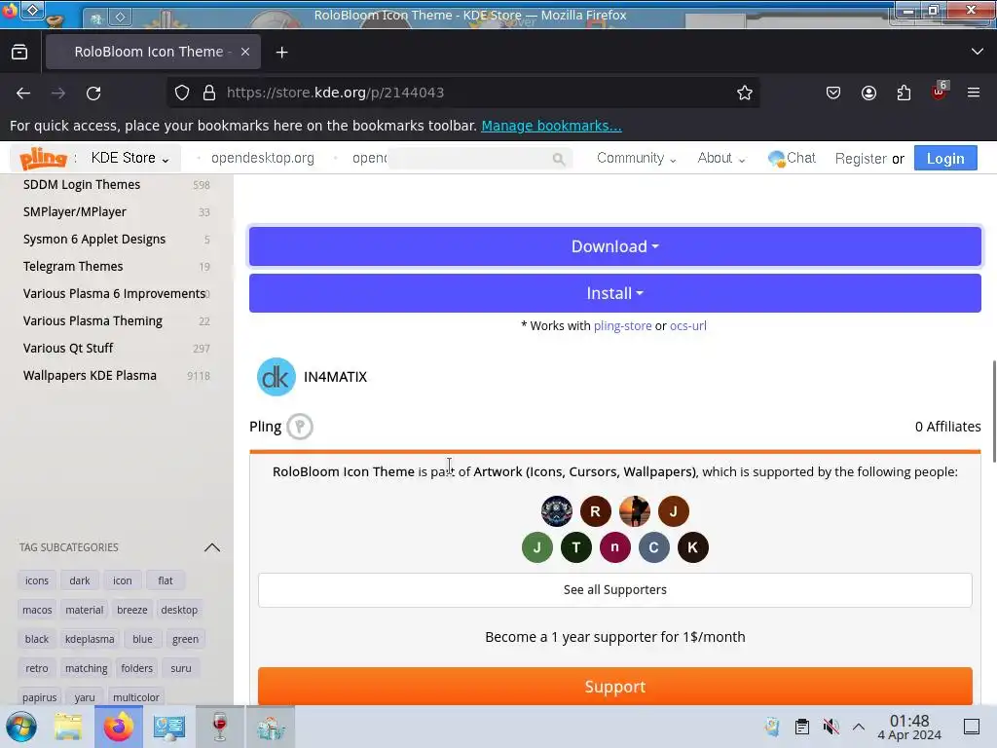The width and height of the screenshot is (997, 748).
Task: Toggle the 'macos' tag filter
Action: tap(37, 610)
